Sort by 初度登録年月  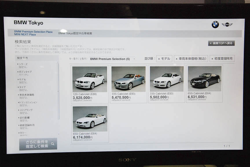point(222,59)
